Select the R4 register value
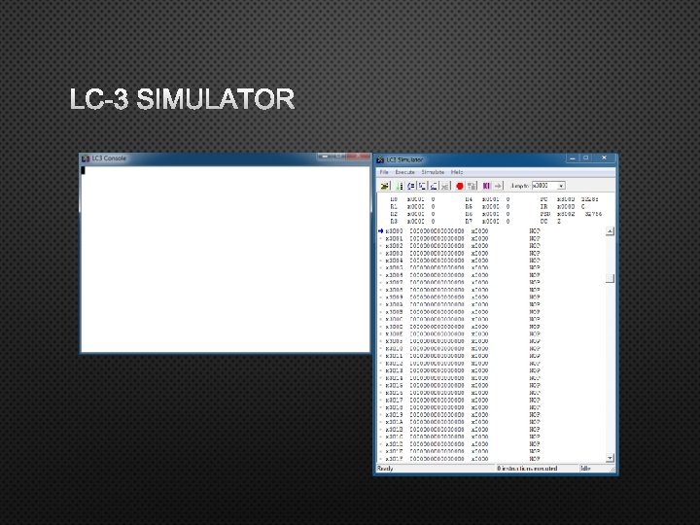This screenshot has width=700, height=525. (491, 199)
